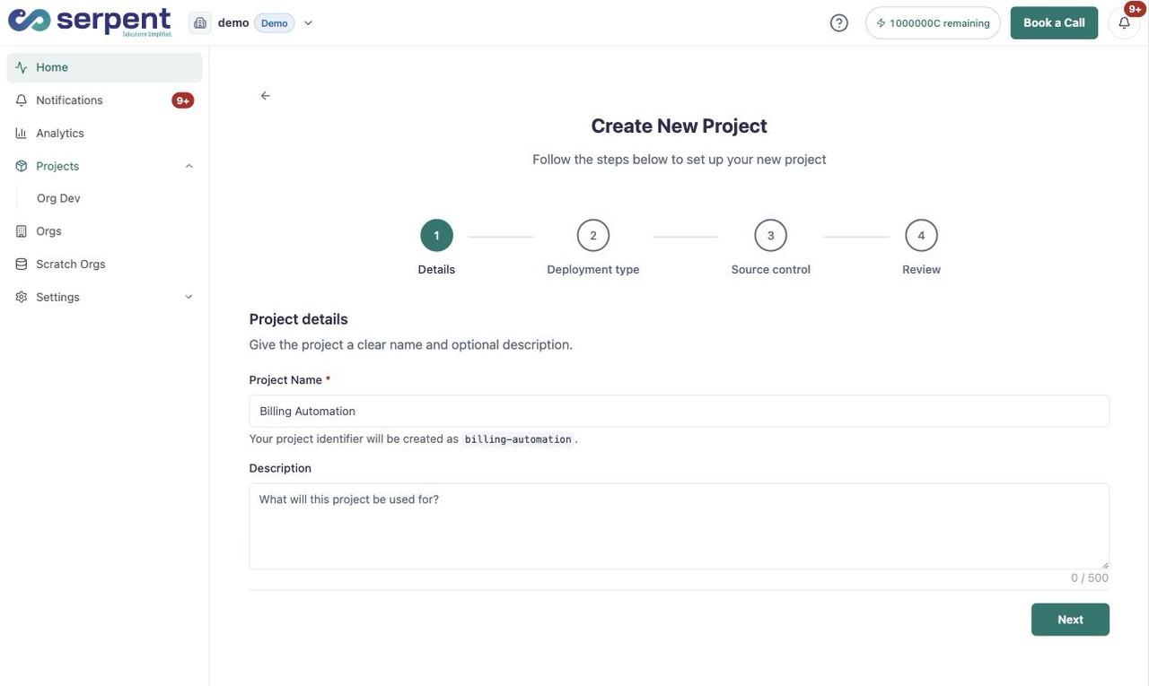Click the Next button
Viewport: 1149px width, 686px height.
click(1070, 620)
